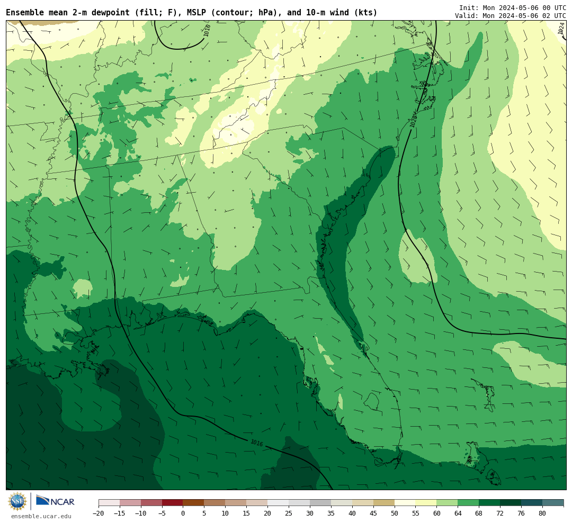Open the ensemble.ucar.edu text link
Viewport: 572px width, 523px height.
click(41, 516)
